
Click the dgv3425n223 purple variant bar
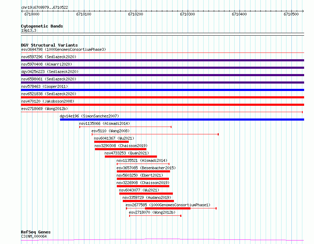point(162,75)
